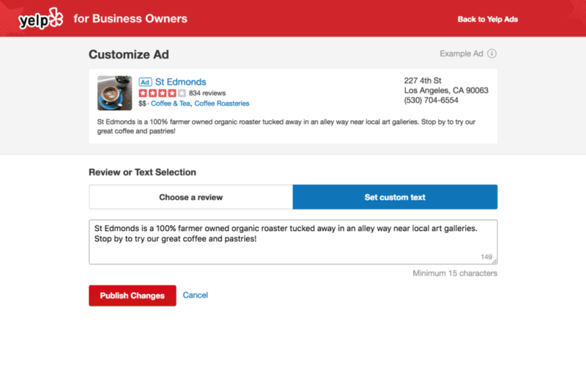Open the St Edmonds coffee cup thumbnail
Screen dimensions: 586x368
(114, 93)
